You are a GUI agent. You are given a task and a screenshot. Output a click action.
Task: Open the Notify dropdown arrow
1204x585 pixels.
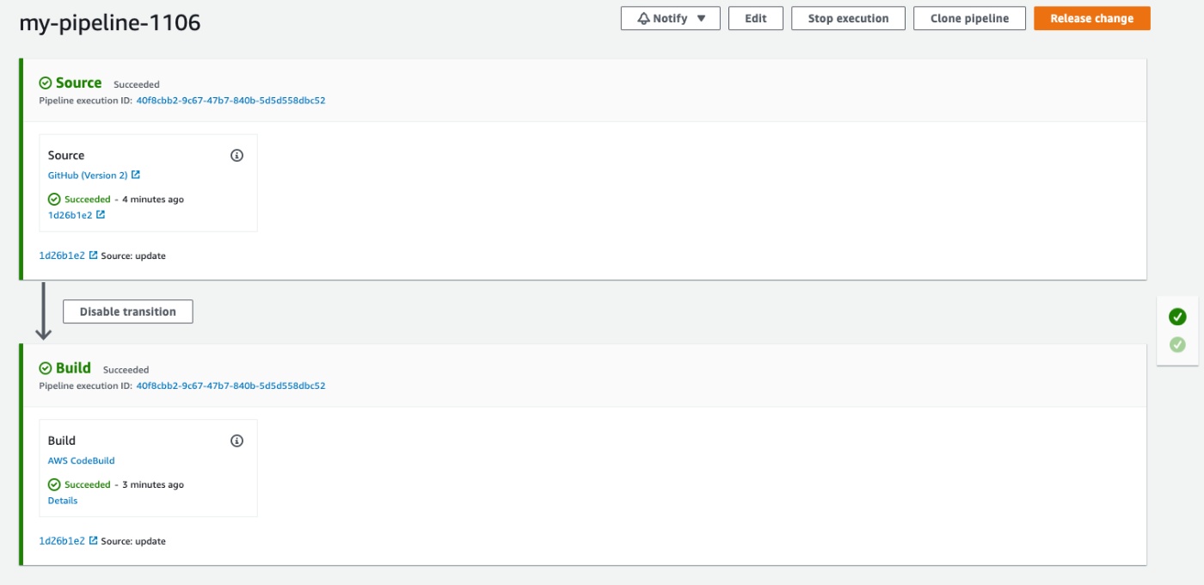[x=701, y=18]
